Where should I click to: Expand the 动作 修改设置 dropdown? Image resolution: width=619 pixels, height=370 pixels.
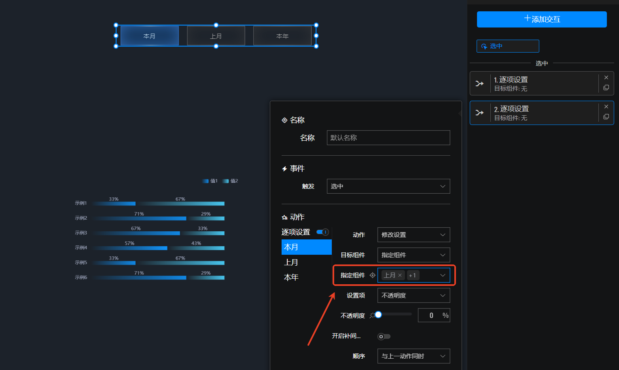tap(413, 235)
